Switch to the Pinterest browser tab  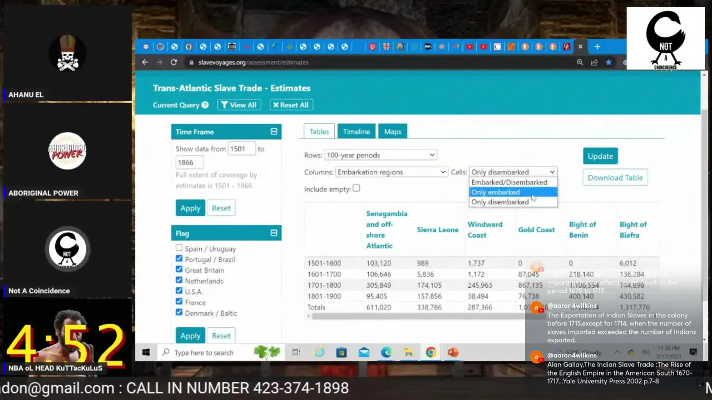click(x=372, y=47)
